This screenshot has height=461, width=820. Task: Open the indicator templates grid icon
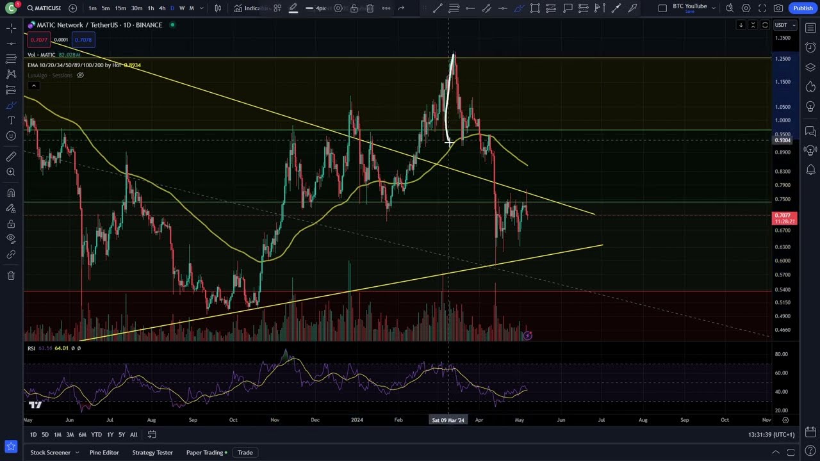(x=277, y=8)
